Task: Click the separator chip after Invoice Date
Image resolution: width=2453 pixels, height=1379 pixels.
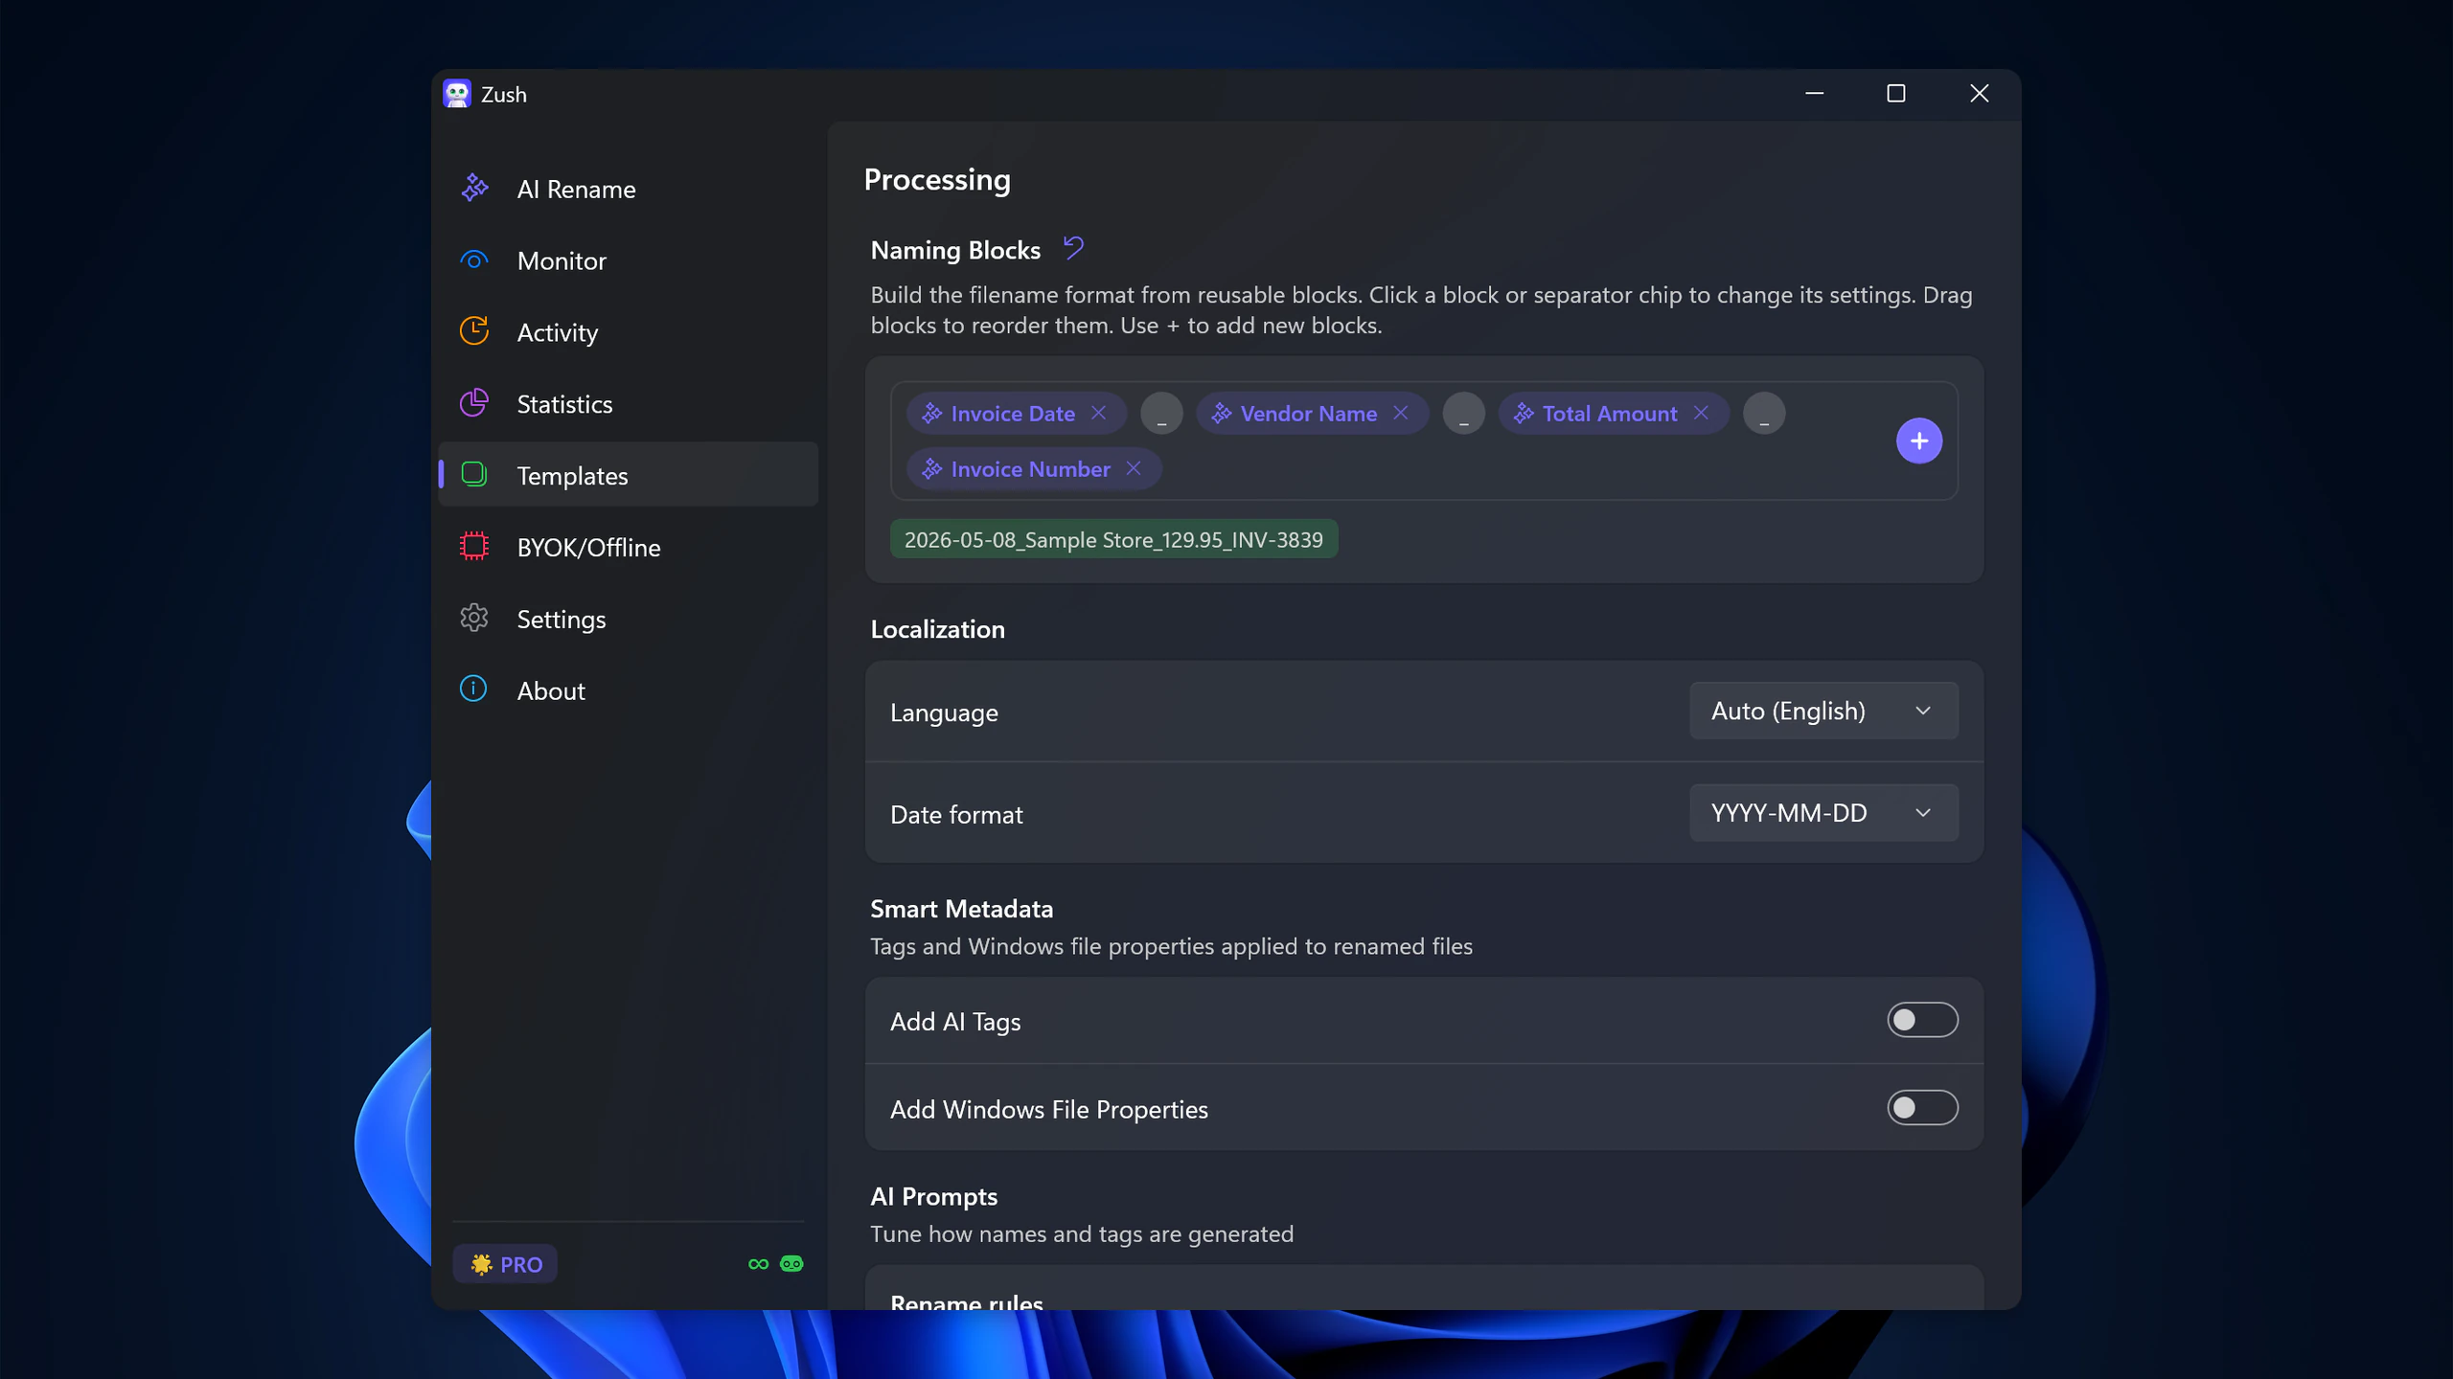Action: coord(1161,414)
